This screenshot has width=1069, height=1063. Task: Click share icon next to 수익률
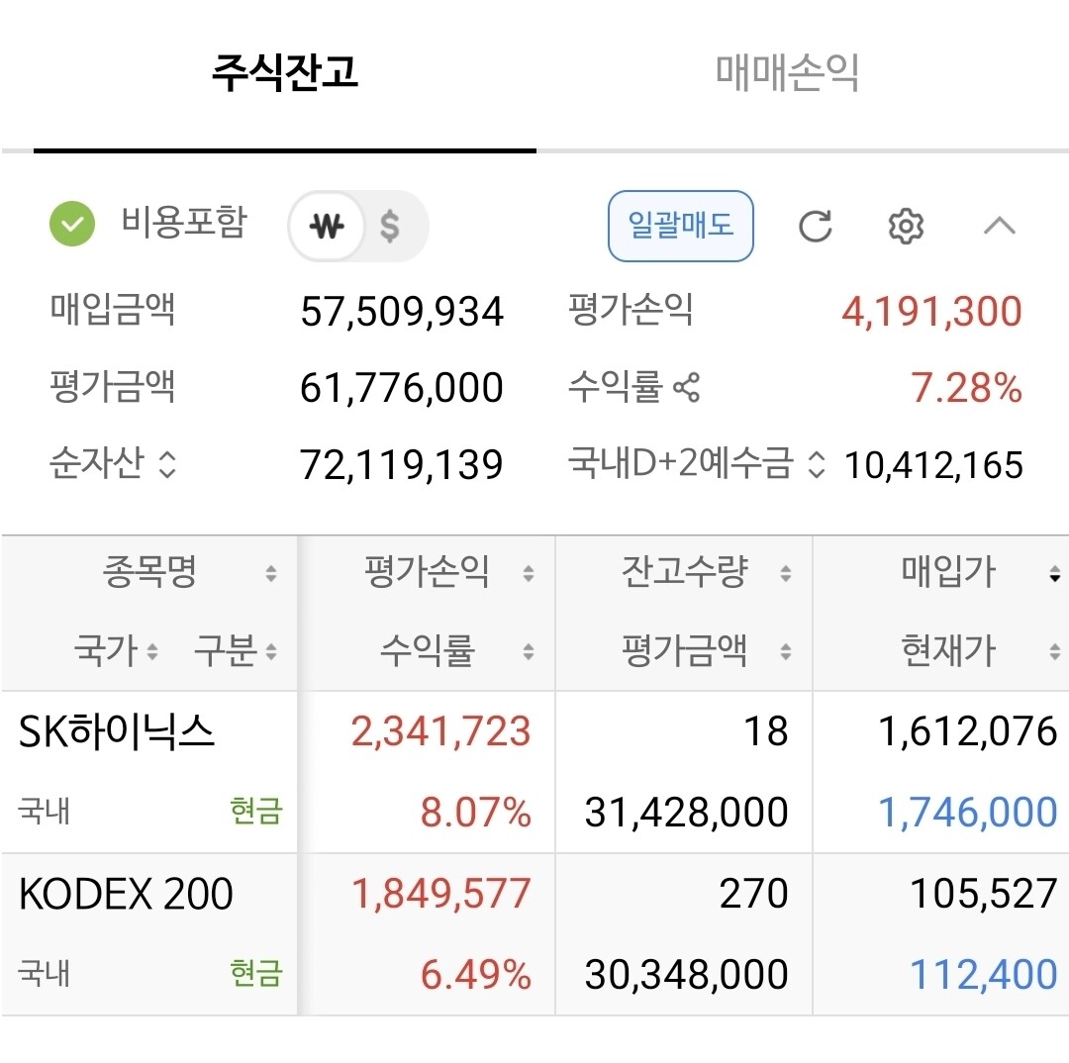(x=687, y=388)
